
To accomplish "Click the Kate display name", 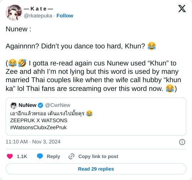I will [38, 9].
